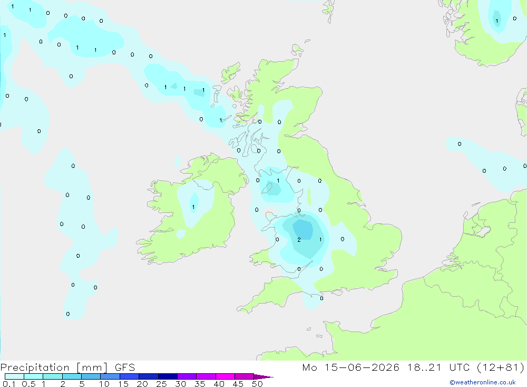Click the legend label '20'
Viewport: 527px width, 387px height.
[142, 384]
